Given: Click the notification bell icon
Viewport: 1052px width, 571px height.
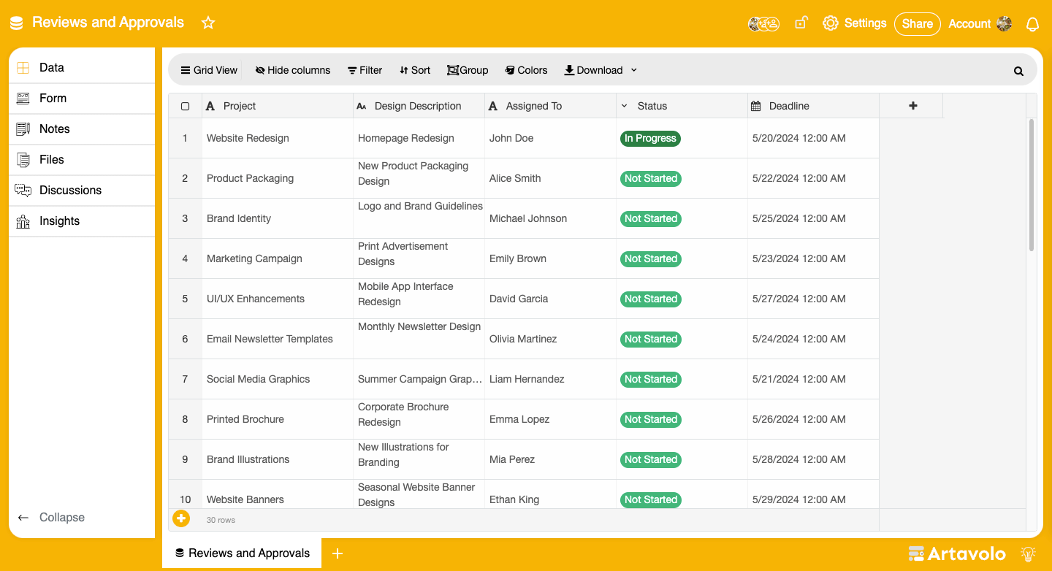Looking at the screenshot, I should [1032, 24].
